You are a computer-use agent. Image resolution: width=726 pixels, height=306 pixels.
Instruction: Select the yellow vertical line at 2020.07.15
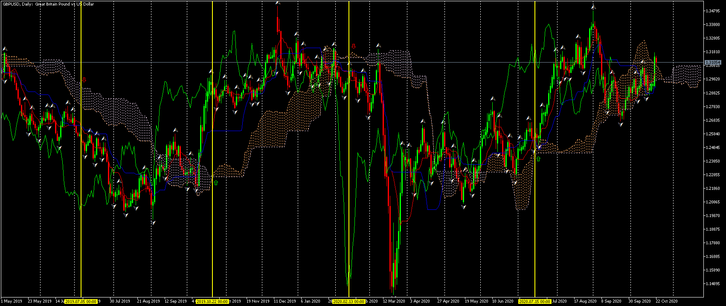pyautogui.click(x=534, y=149)
